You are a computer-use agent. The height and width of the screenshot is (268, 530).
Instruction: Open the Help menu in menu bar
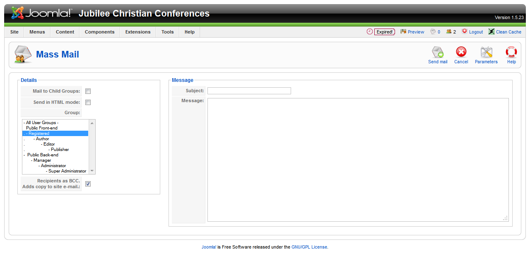coord(190,32)
